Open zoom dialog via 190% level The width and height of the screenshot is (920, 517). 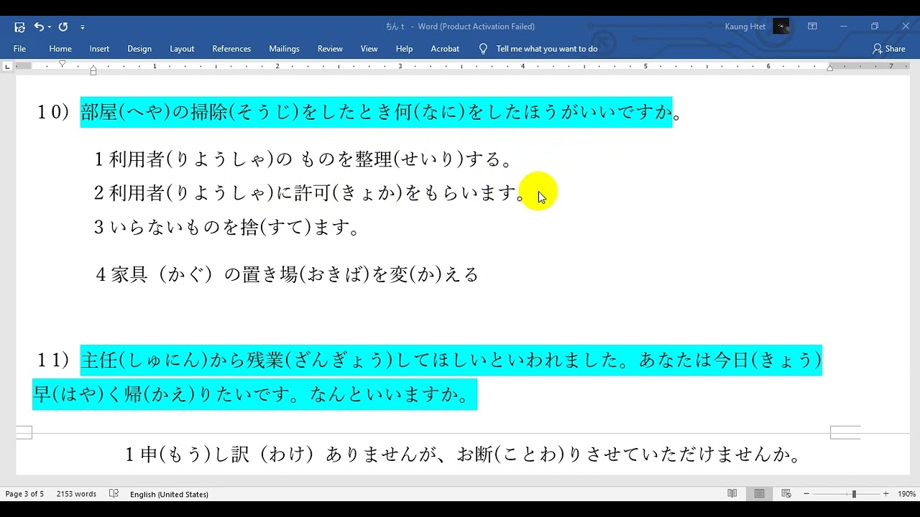pyautogui.click(x=906, y=494)
